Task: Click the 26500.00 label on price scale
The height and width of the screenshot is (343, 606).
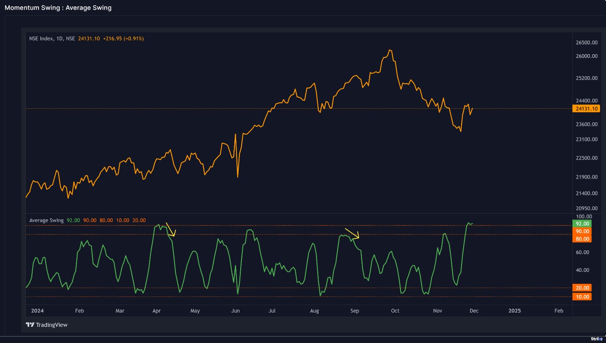Action: [587, 43]
